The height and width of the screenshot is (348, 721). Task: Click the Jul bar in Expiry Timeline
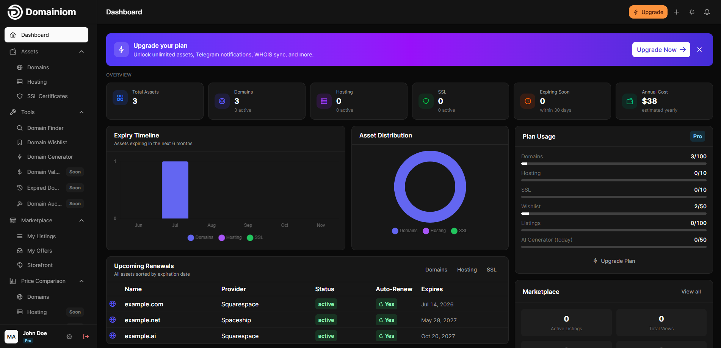point(175,190)
